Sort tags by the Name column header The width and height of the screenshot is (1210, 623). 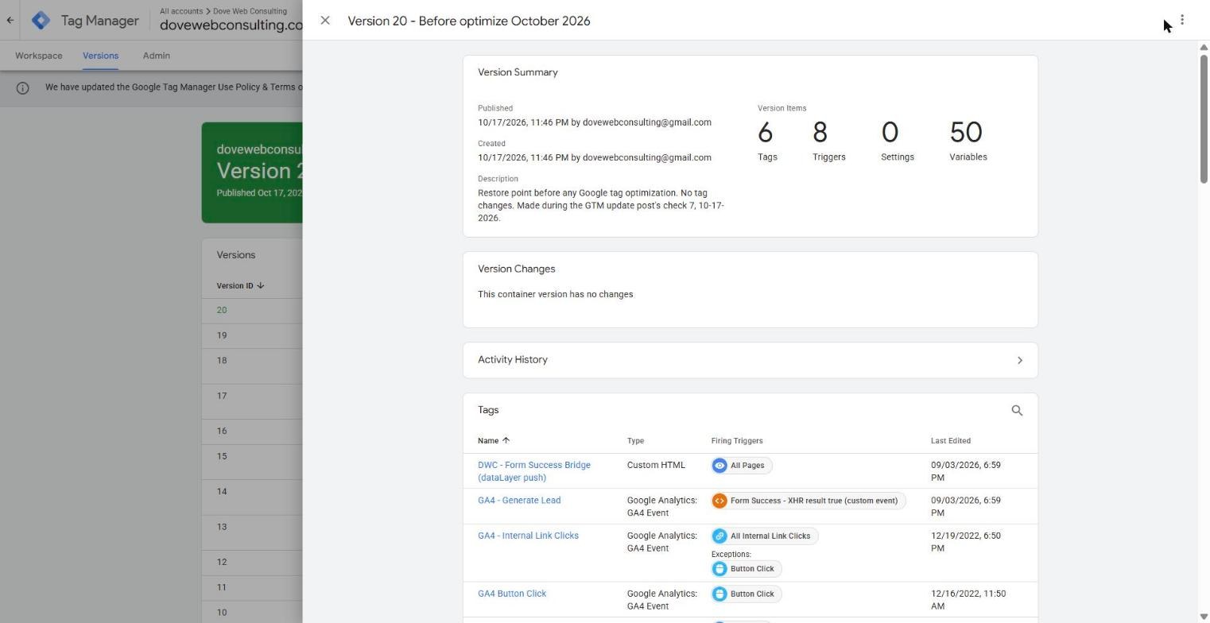coord(493,441)
